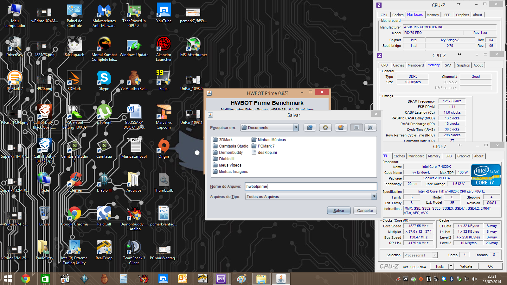Image resolution: width=507 pixels, height=285 pixels.
Task: Open Windows Store from taskbar
Action: click(45, 279)
